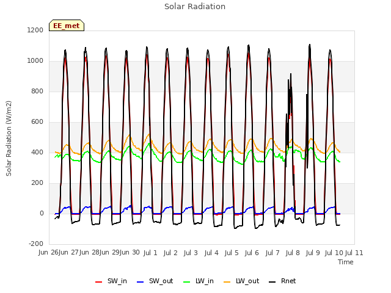The width and height of the screenshot is (391, 293).
Task: Click the Jul 11 x-axis tick label
Action: [x=354, y=253]
